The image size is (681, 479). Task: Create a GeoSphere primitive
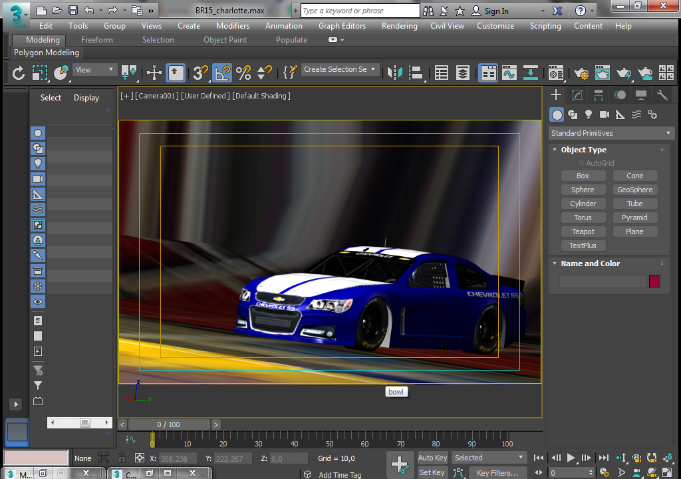coord(635,190)
